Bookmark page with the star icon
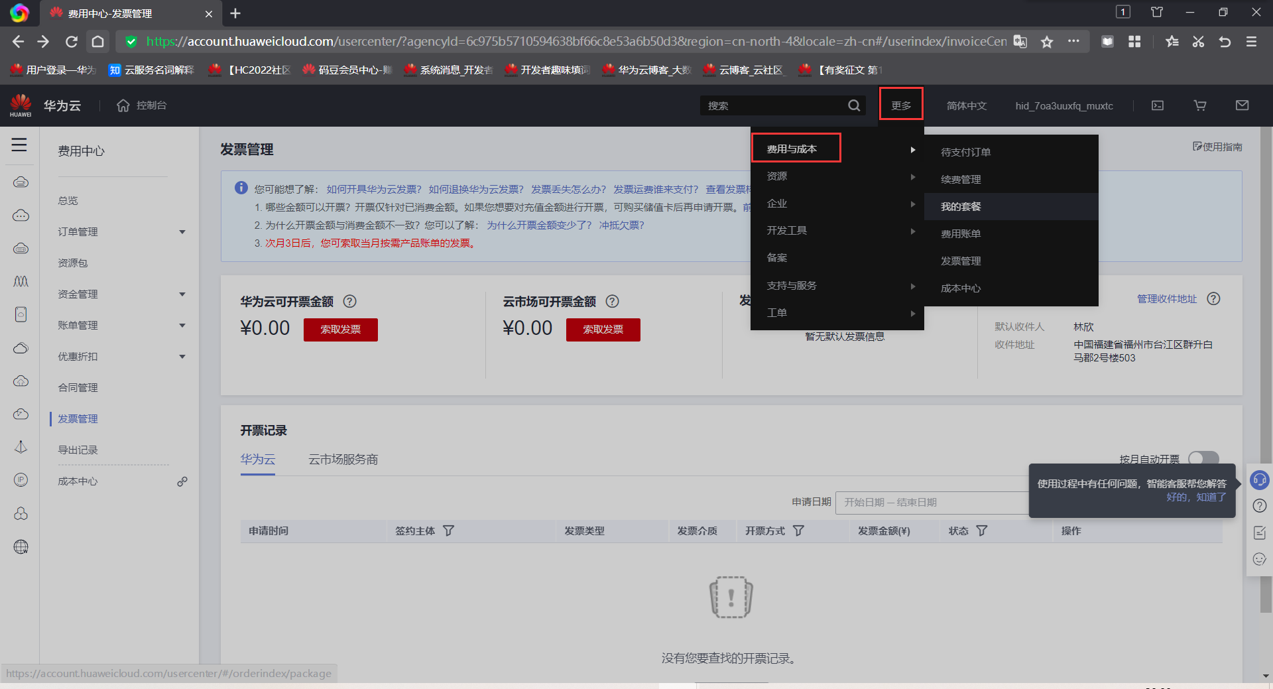Image resolution: width=1273 pixels, height=689 pixels. click(x=1047, y=42)
